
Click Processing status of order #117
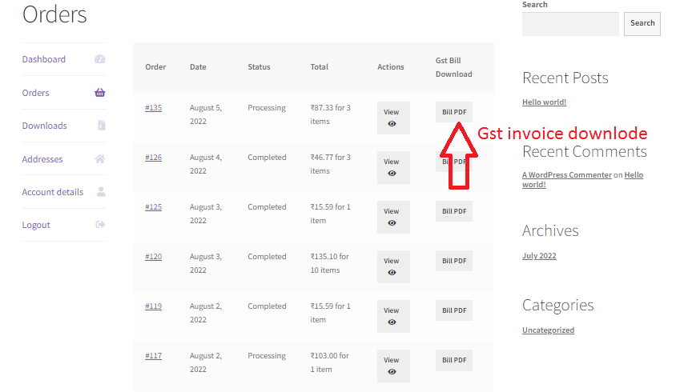[x=267, y=356]
